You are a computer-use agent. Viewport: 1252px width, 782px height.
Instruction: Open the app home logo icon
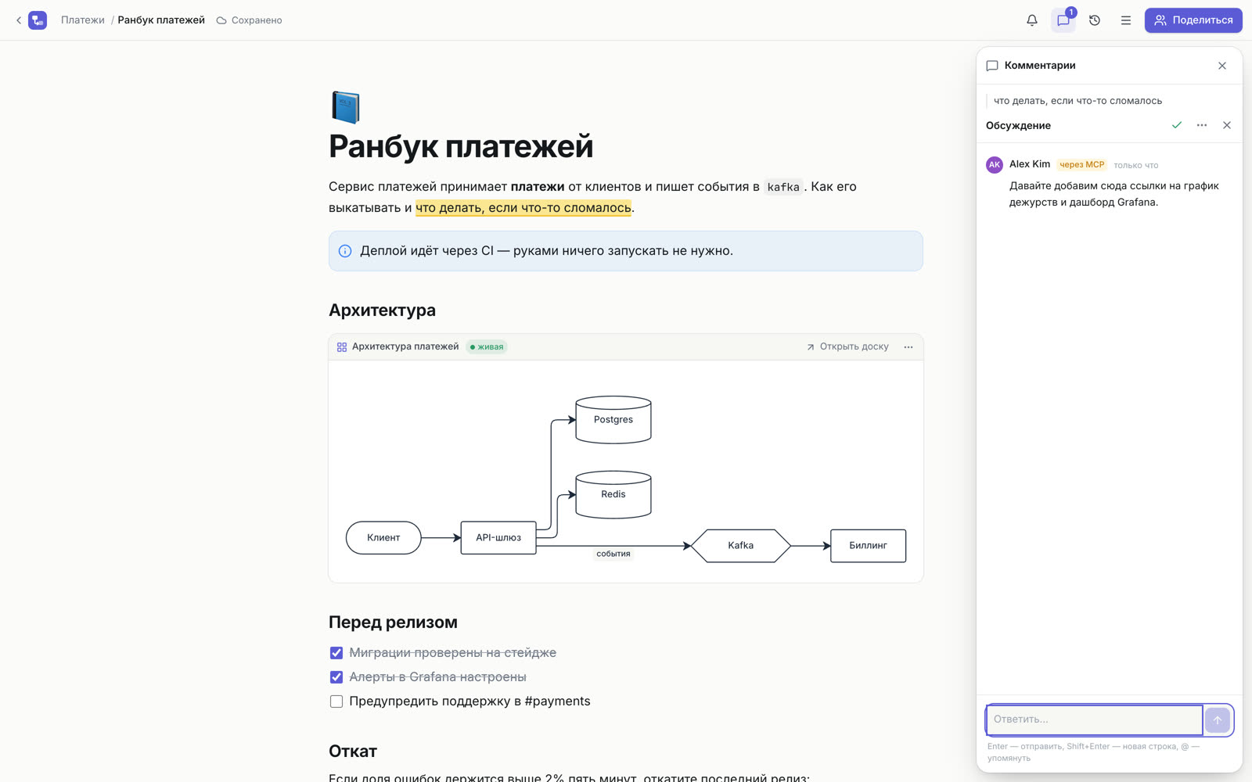pos(38,20)
